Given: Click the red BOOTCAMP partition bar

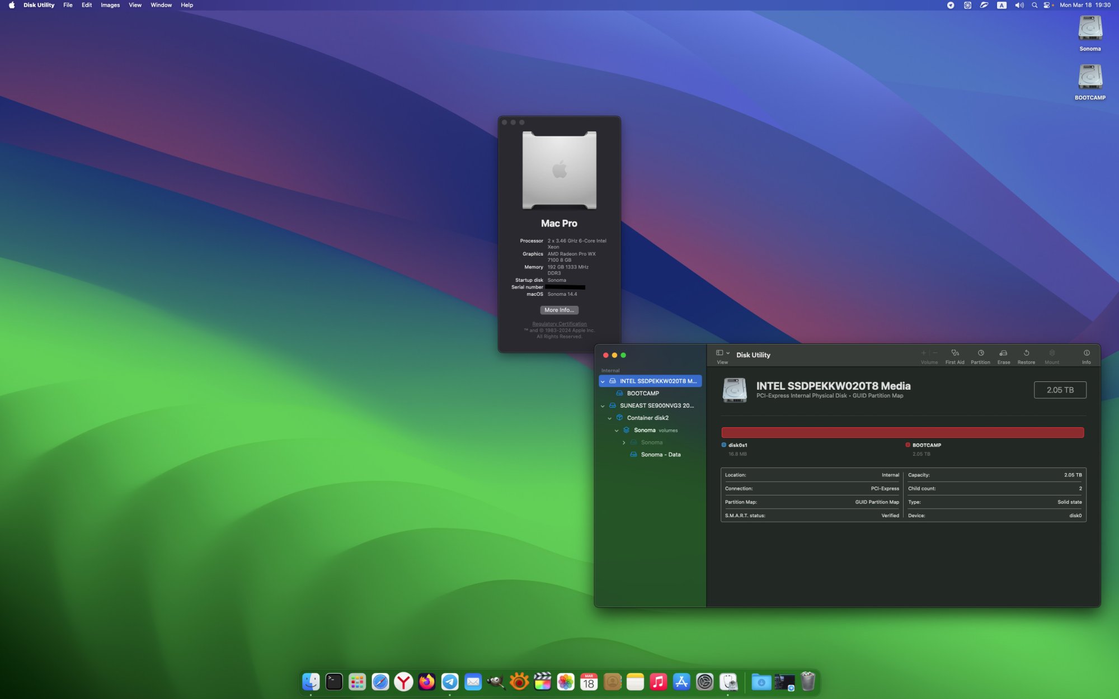Looking at the screenshot, I should (x=902, y=432).
